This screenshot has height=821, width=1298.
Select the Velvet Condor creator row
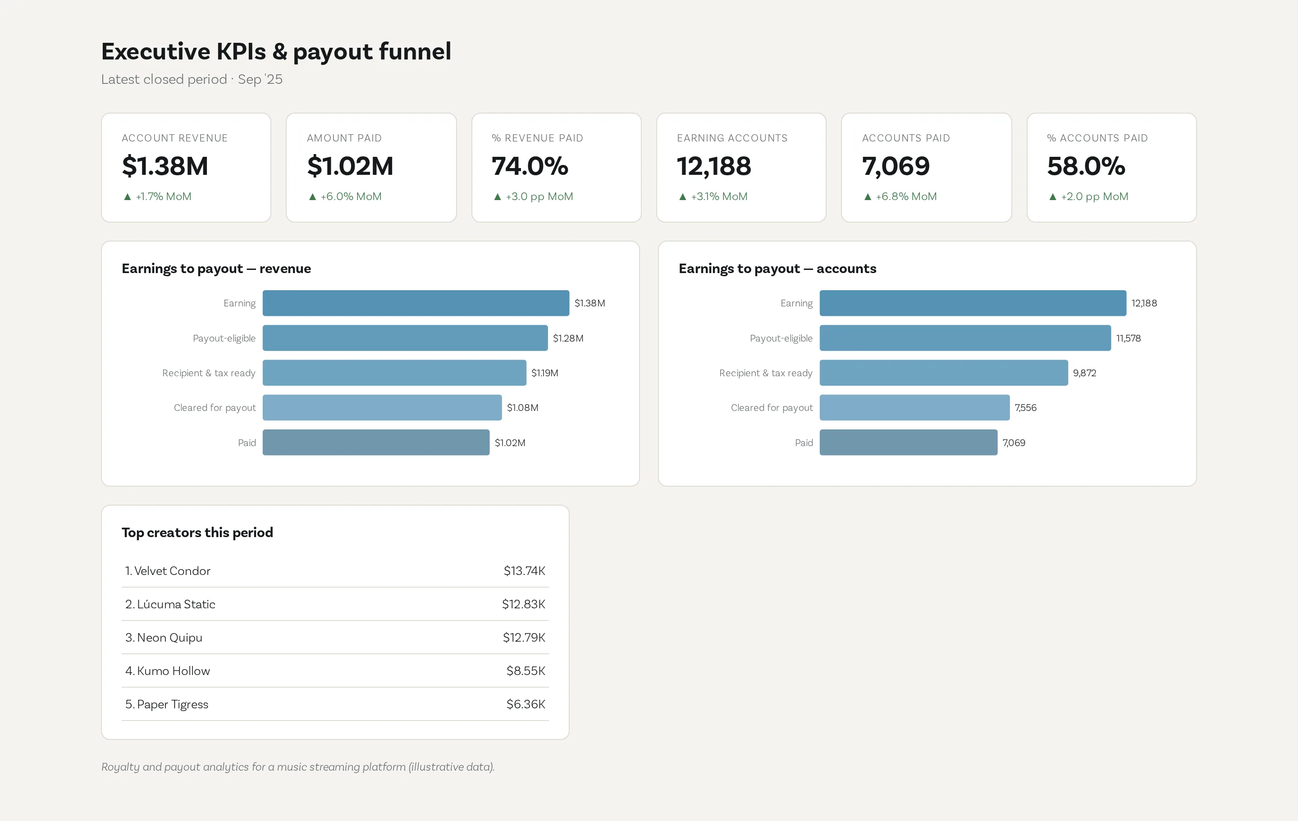[x=335, y=571]
